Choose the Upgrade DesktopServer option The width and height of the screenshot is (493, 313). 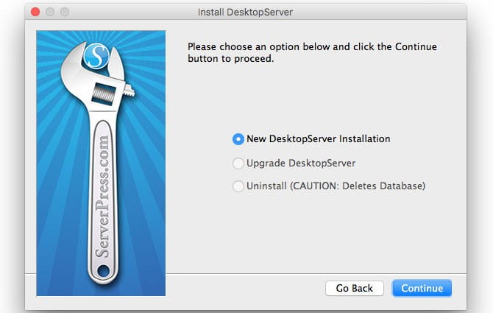[x=238, y=163]
